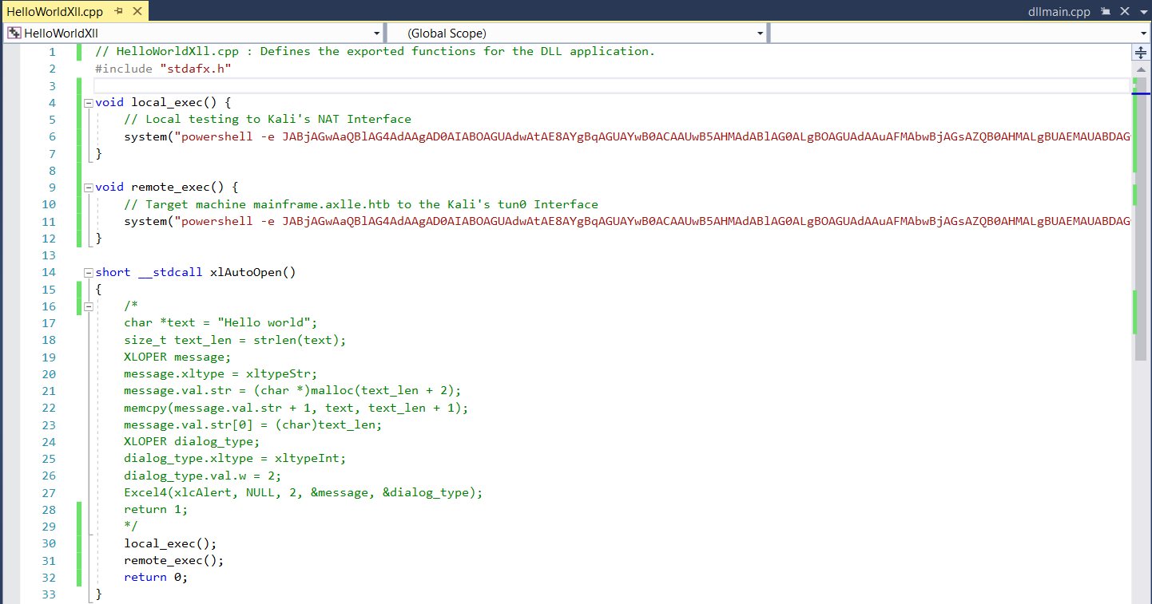Click the comment mentioning mainframe.axlle.htb
Image resolution: width=1152 pixels, height=604 pixels.
click(361, 204)
